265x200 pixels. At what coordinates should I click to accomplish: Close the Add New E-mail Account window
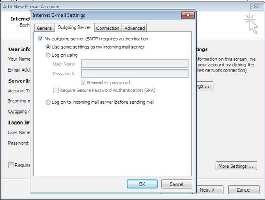tap(257, 7)
